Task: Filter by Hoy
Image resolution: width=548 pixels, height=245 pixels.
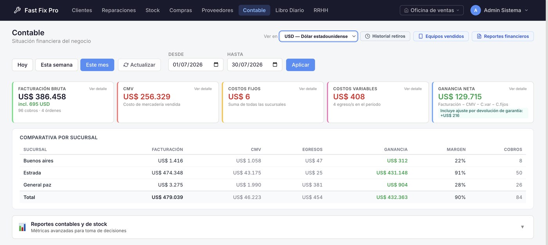Action: [x=22, y=65]
